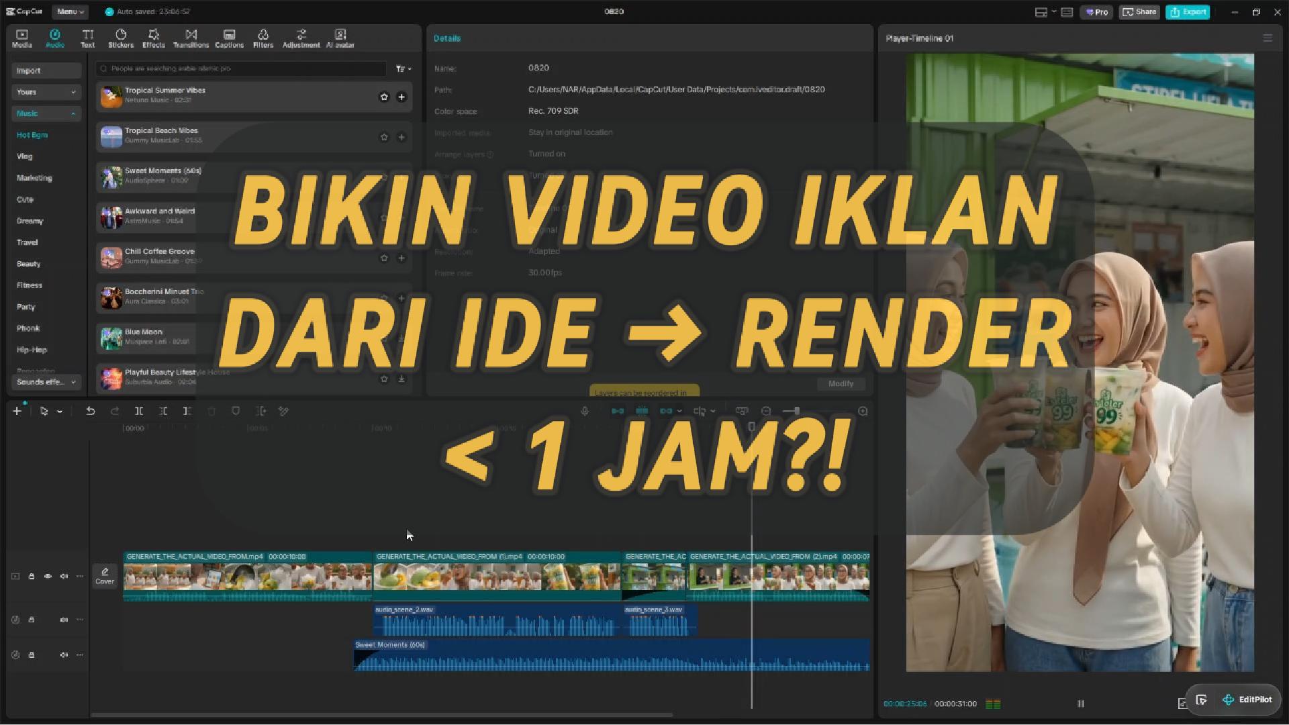Favorite the Playful Beauty Lifestyle House track
1289x725 pixels.
[x=384, y=379]
